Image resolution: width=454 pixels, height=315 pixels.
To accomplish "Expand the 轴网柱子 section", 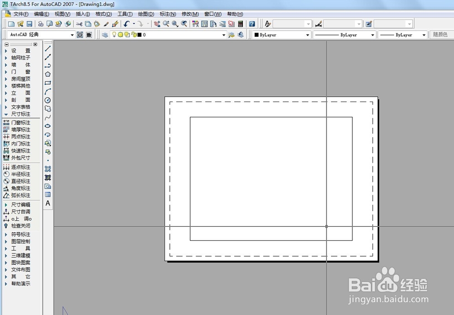I will (6, 58).
